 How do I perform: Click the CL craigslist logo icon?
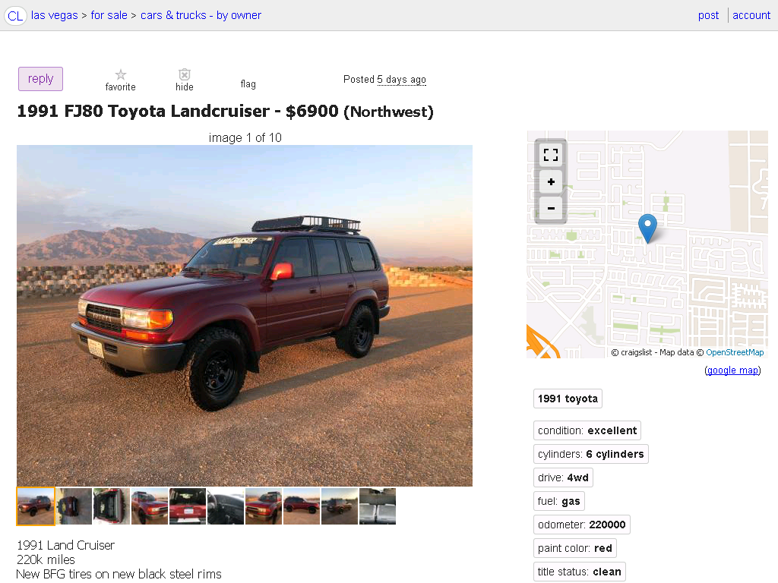pyautogui.click(x=15, y=16)
